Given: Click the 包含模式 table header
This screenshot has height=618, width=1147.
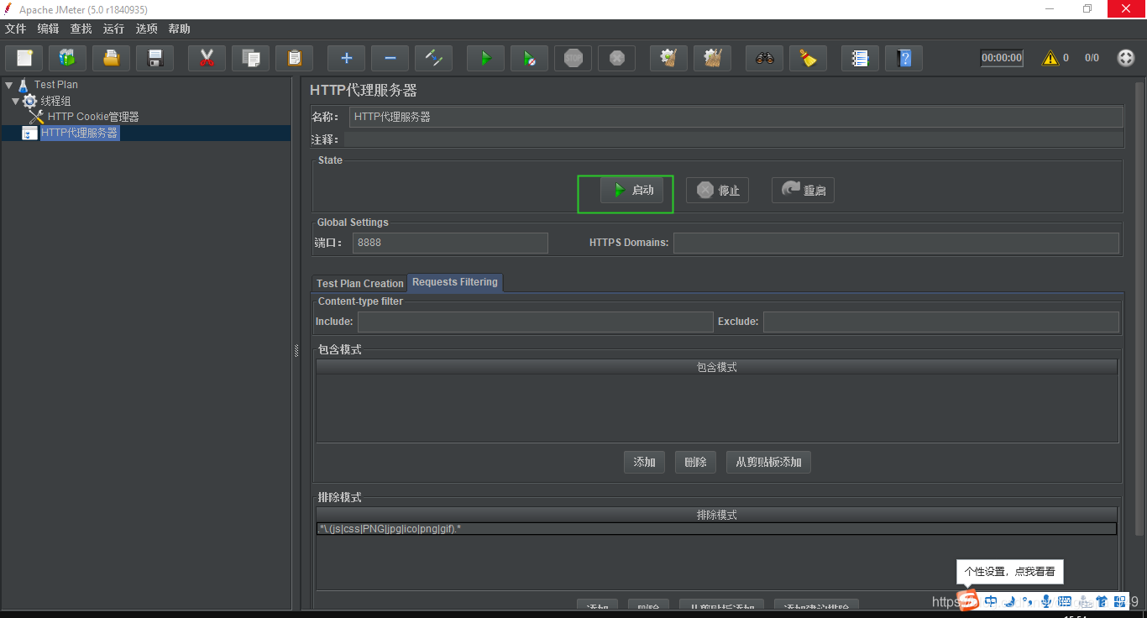Looking at the screenshot, I should [716, 367].
